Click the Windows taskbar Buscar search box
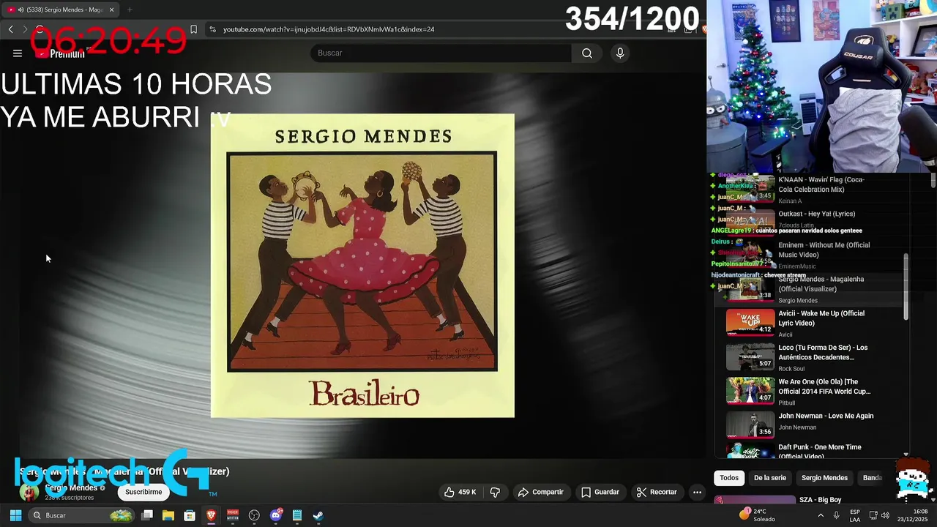Image resolution: width=937 pixels, height=527 pixels. (x=82, y=515)
